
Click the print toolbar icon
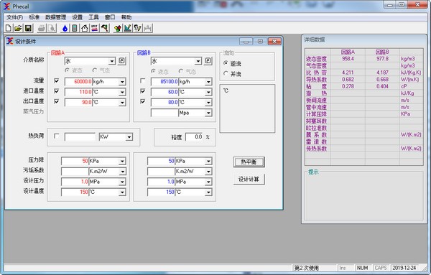coord(42,28)
